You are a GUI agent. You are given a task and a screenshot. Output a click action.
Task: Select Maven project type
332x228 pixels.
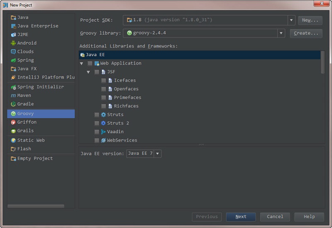41,96
